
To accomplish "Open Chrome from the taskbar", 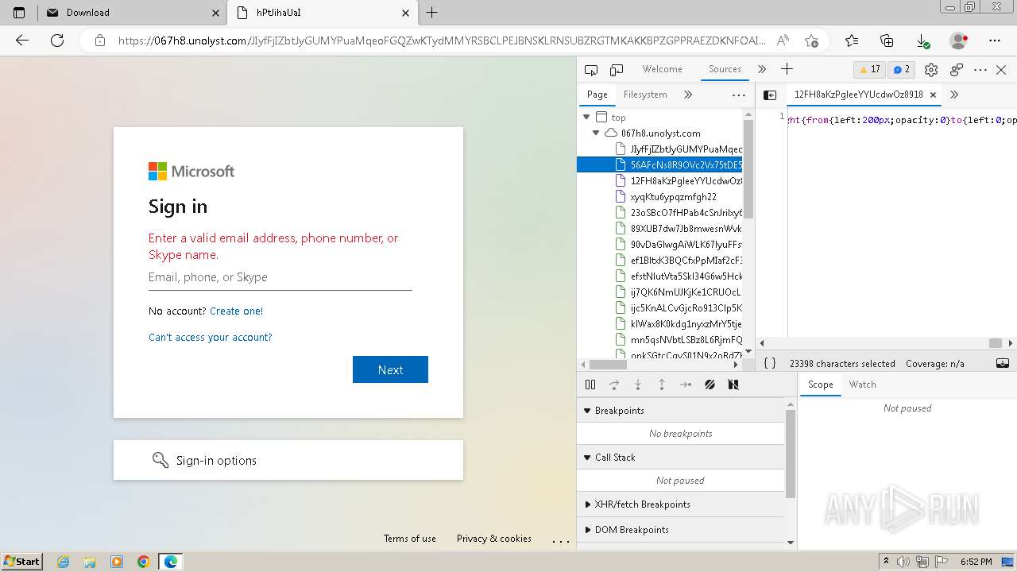I will (x=144, y=562).
